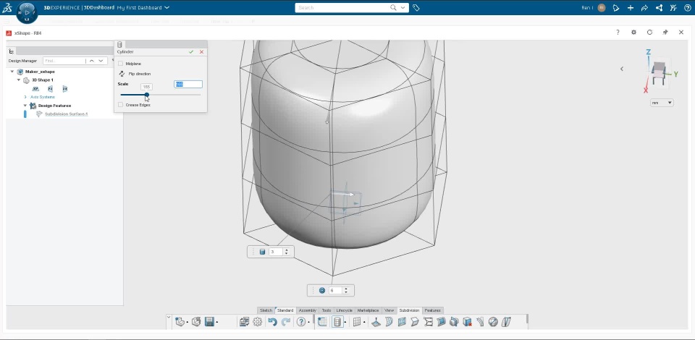Switch to the Features tab
This screenshot has height=340, width=695.
[432, 310]
